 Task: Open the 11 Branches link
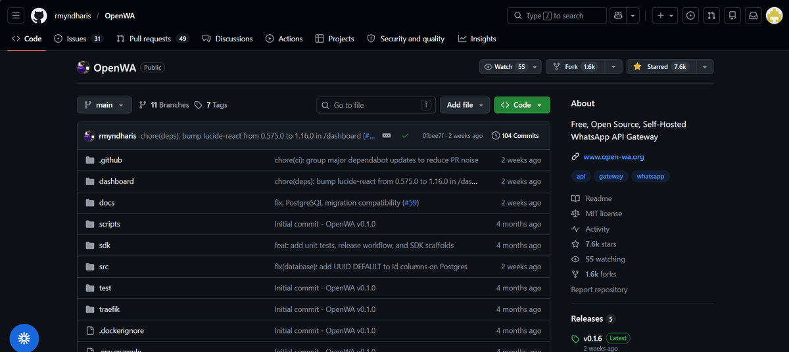click(x=164, y=105)
